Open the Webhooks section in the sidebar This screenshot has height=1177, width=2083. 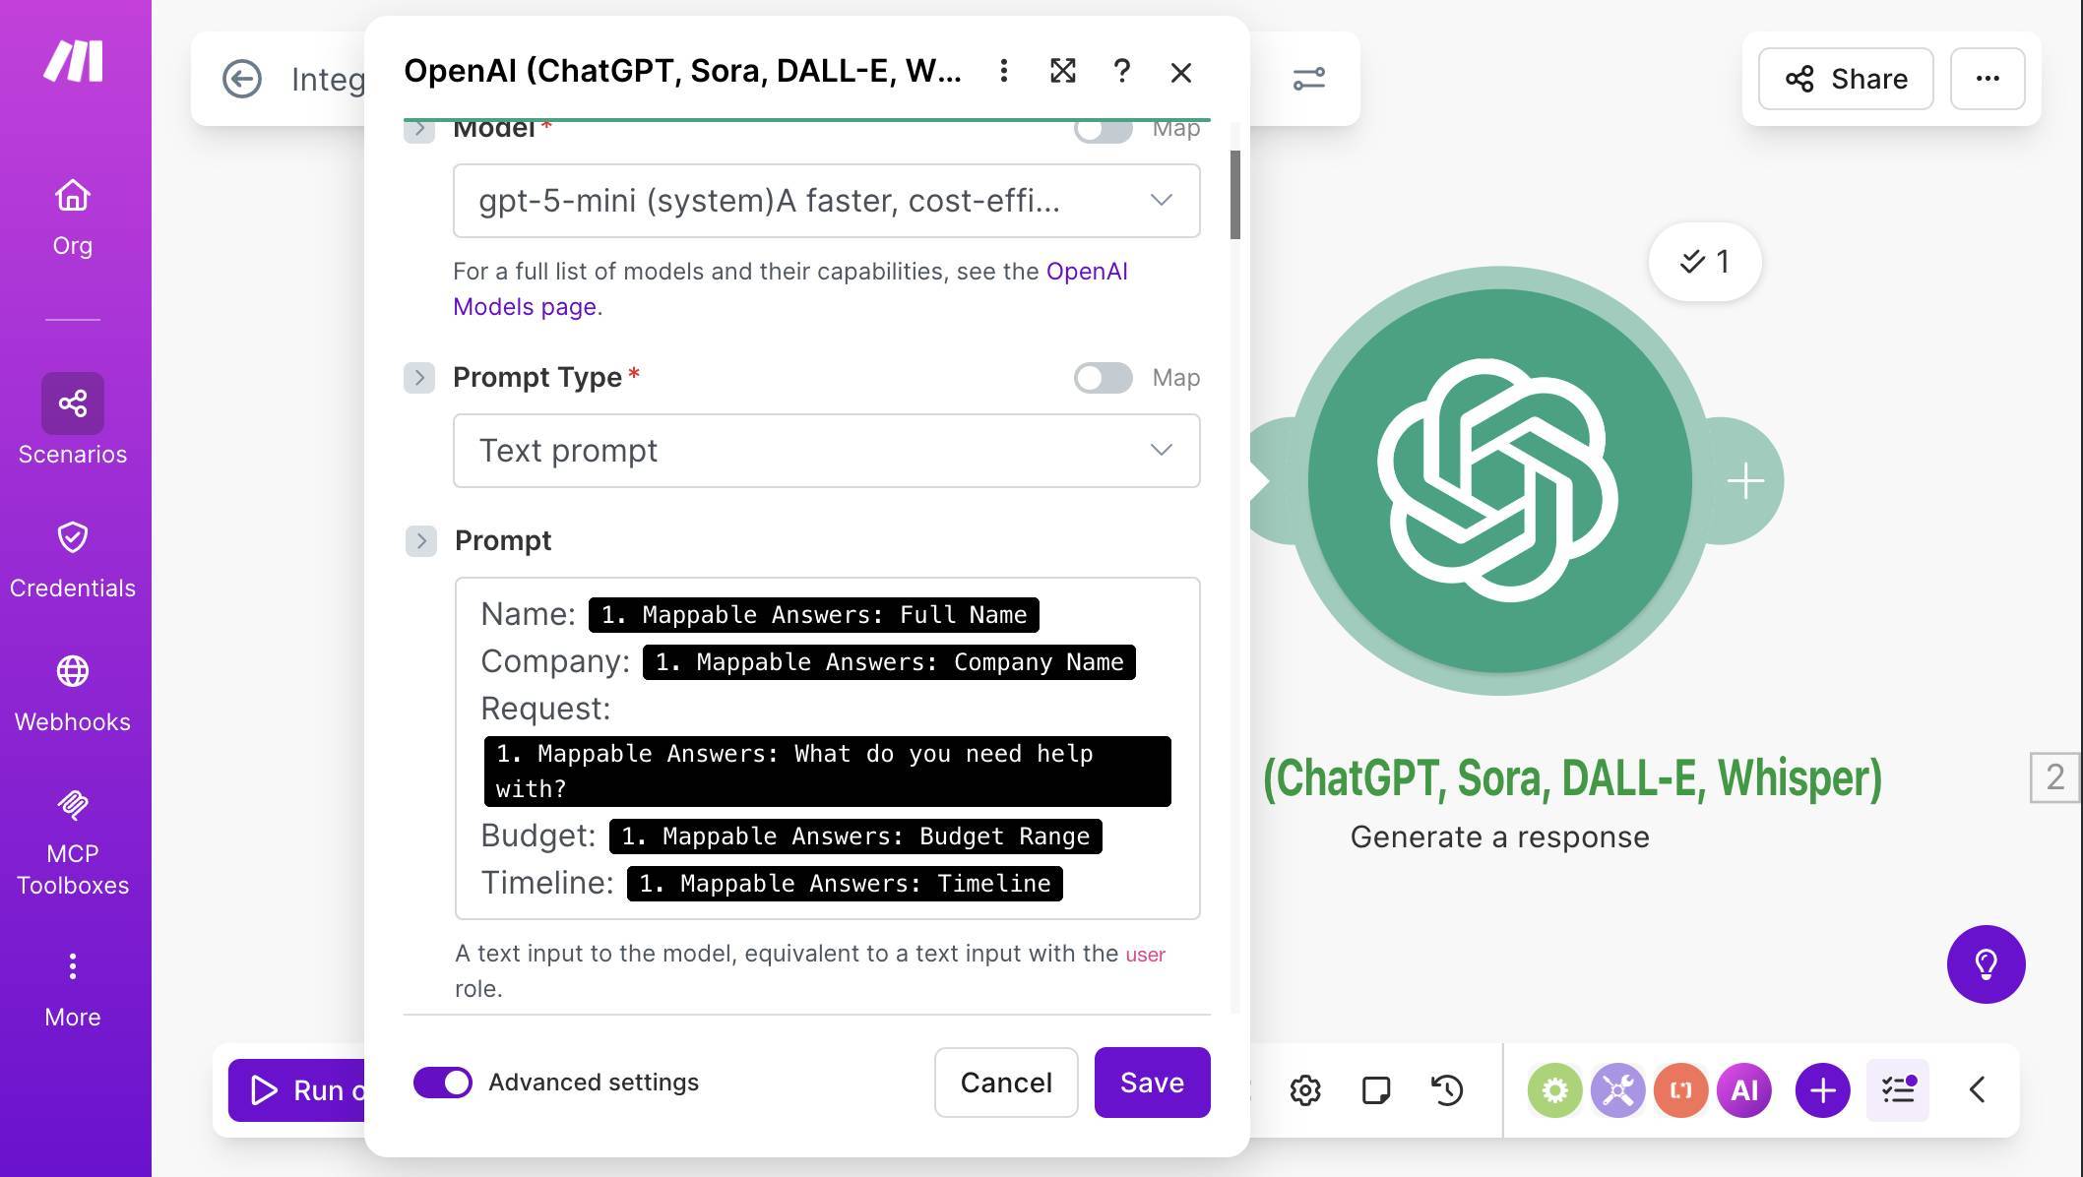tap(72, 689)
